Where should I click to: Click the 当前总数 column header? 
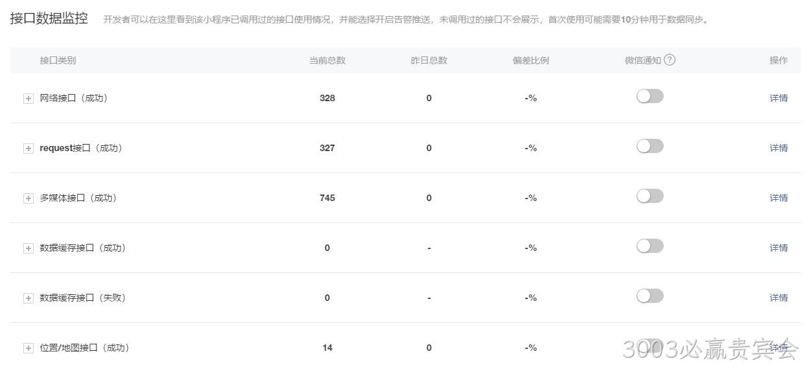(x=327, y=60)
